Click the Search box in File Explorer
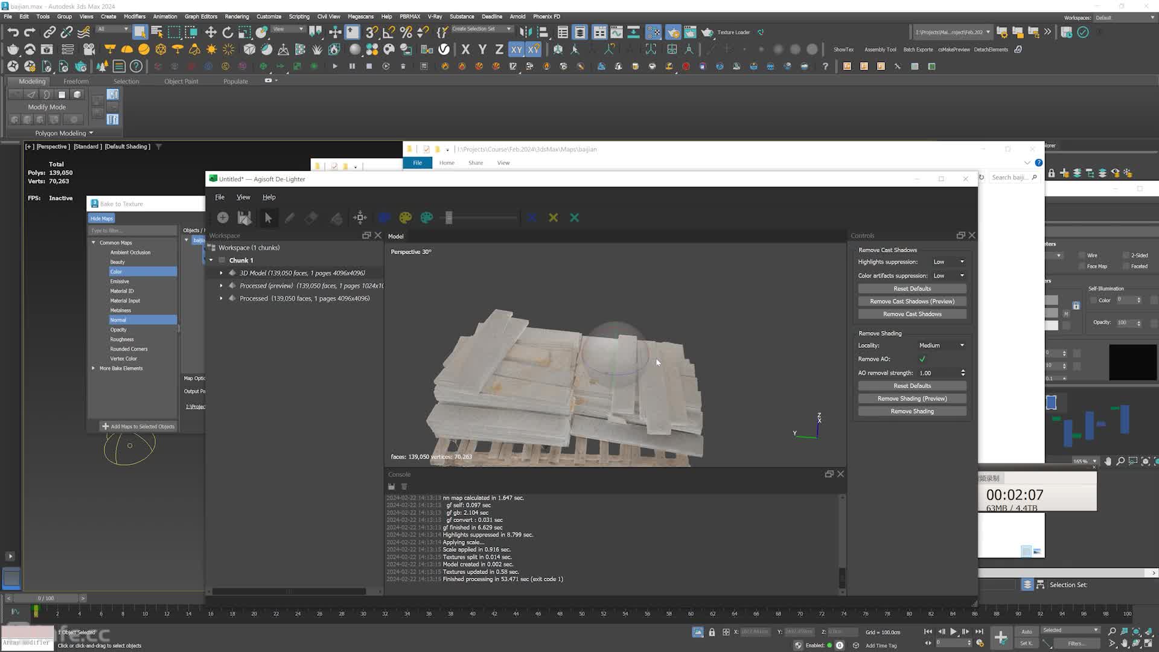Viewport: 1159px width, 652px height. (1014, 177)
